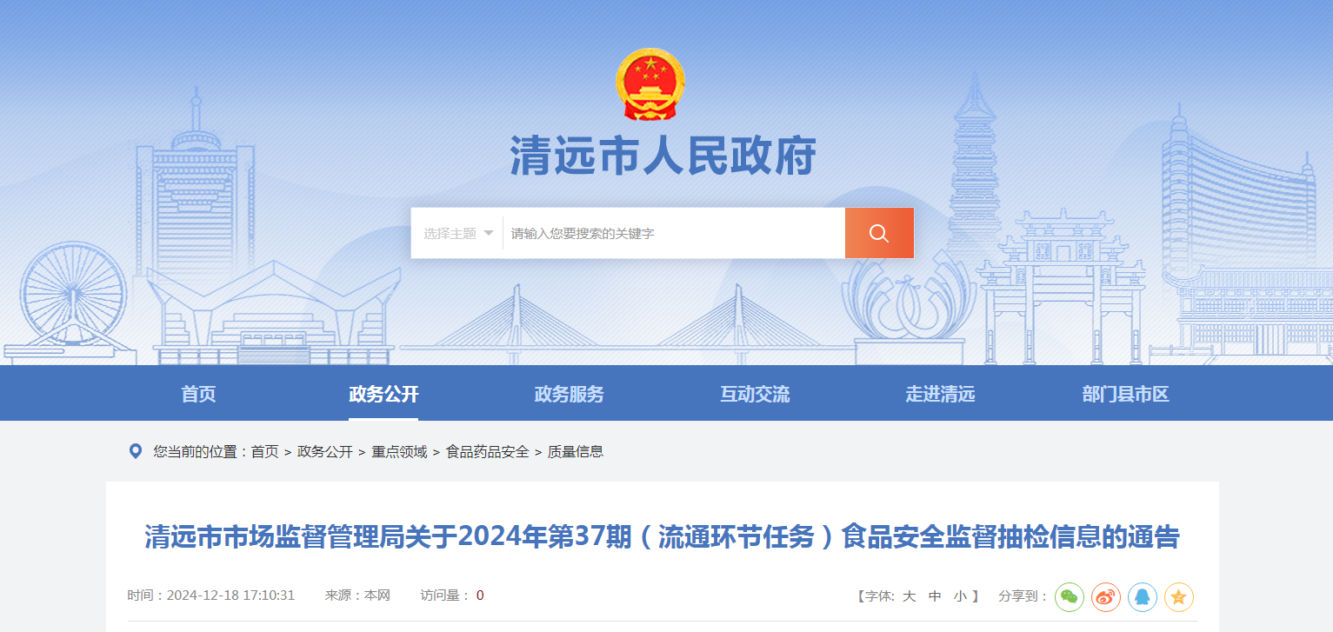Set font size to 大
This screenshot has width=1333, height=632.
(910, 595)
